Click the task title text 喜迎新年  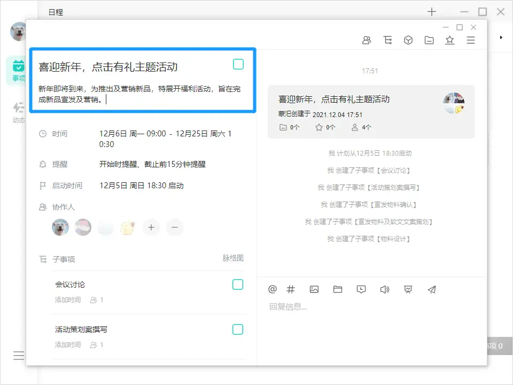pos(108,67)
